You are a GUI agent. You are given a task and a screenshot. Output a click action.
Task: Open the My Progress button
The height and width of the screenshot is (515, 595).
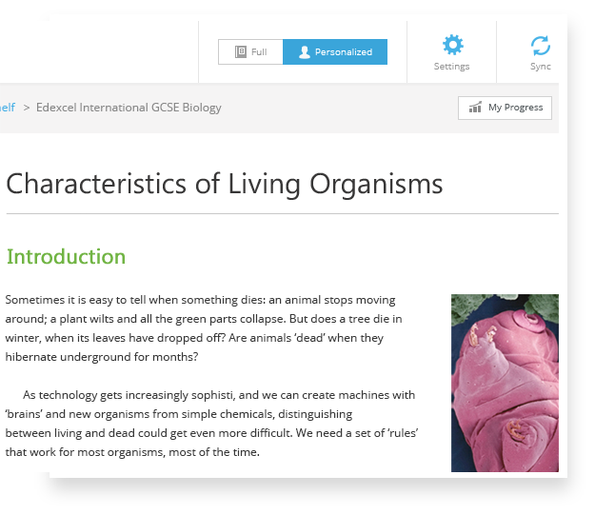pos(505,108)
